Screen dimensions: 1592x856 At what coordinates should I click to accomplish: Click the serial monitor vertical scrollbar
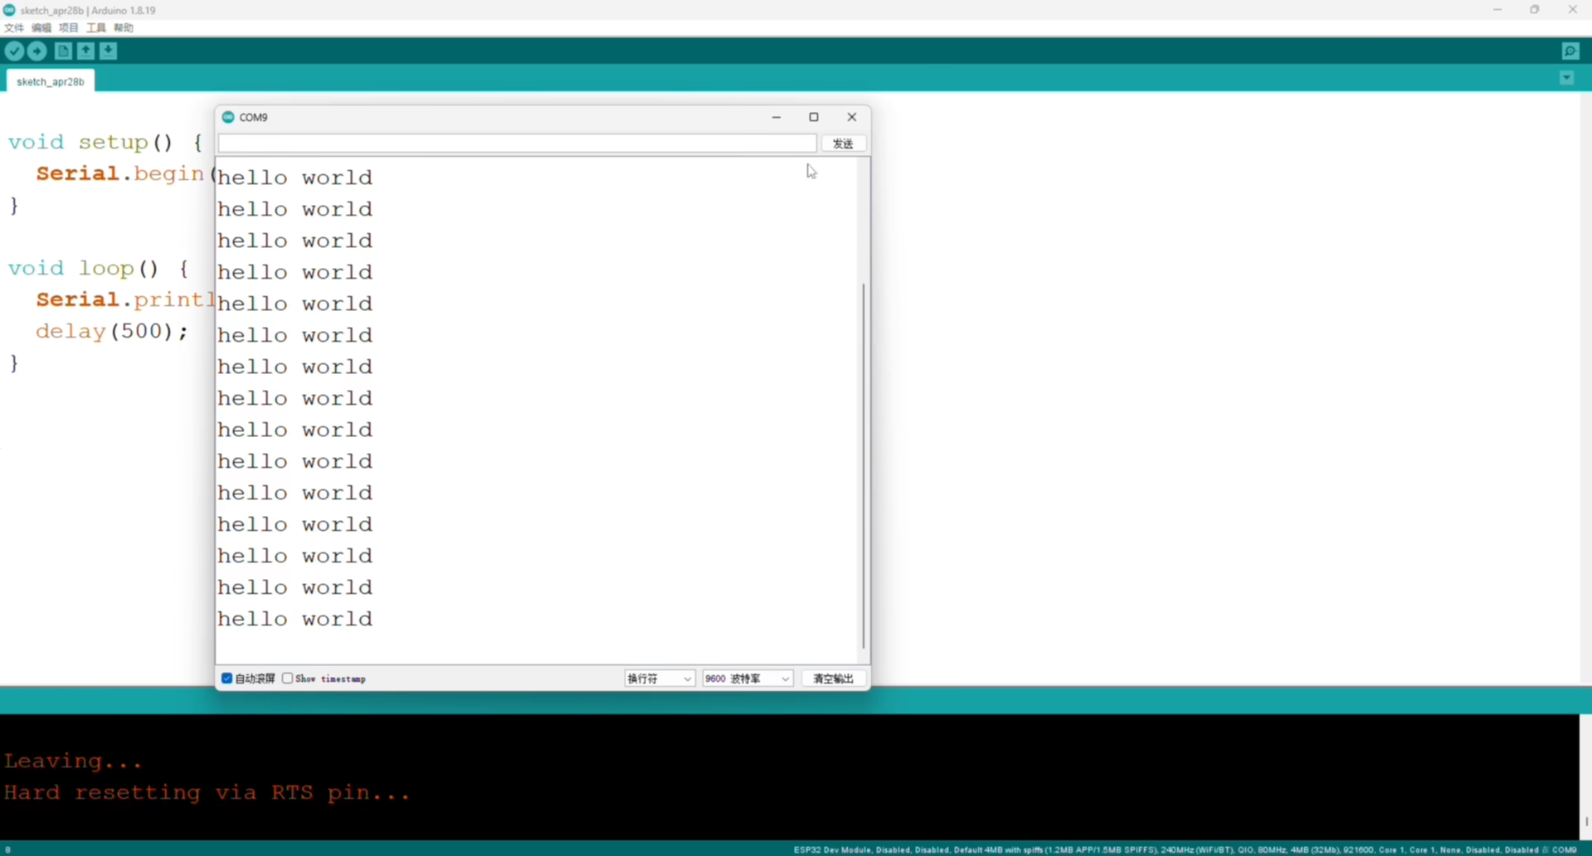point(864,464)
